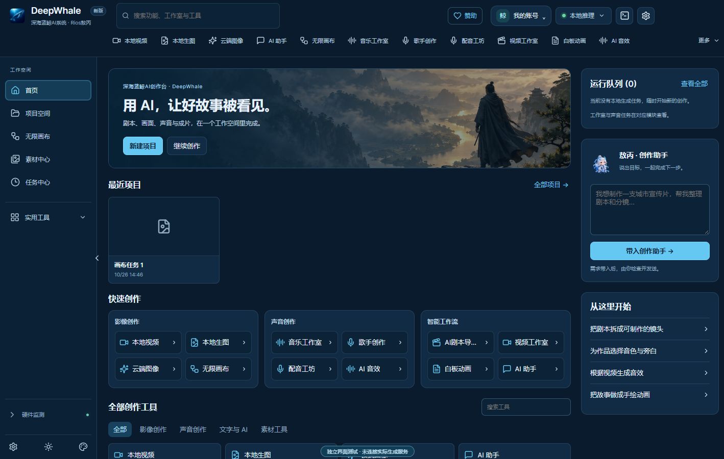The height and width of the screenshot is (459, 724).
Task: Click the 带入创作助手 button
Action: click(x=650, y=251)
